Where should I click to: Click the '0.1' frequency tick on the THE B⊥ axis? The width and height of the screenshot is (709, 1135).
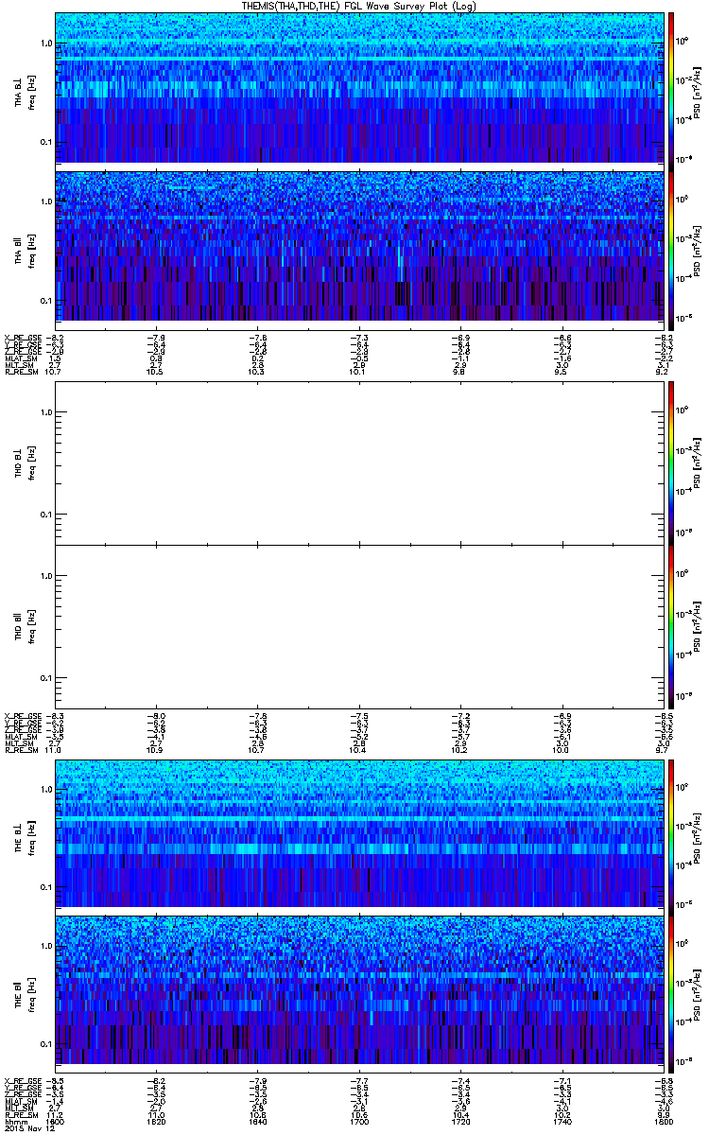(46, 887)
